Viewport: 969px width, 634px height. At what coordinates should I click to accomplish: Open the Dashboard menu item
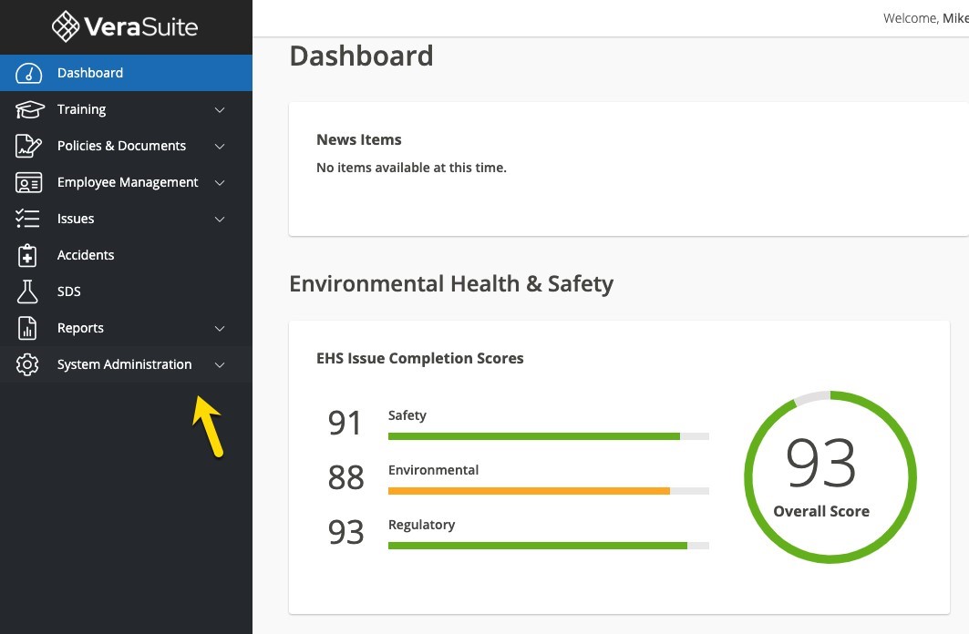126,73
